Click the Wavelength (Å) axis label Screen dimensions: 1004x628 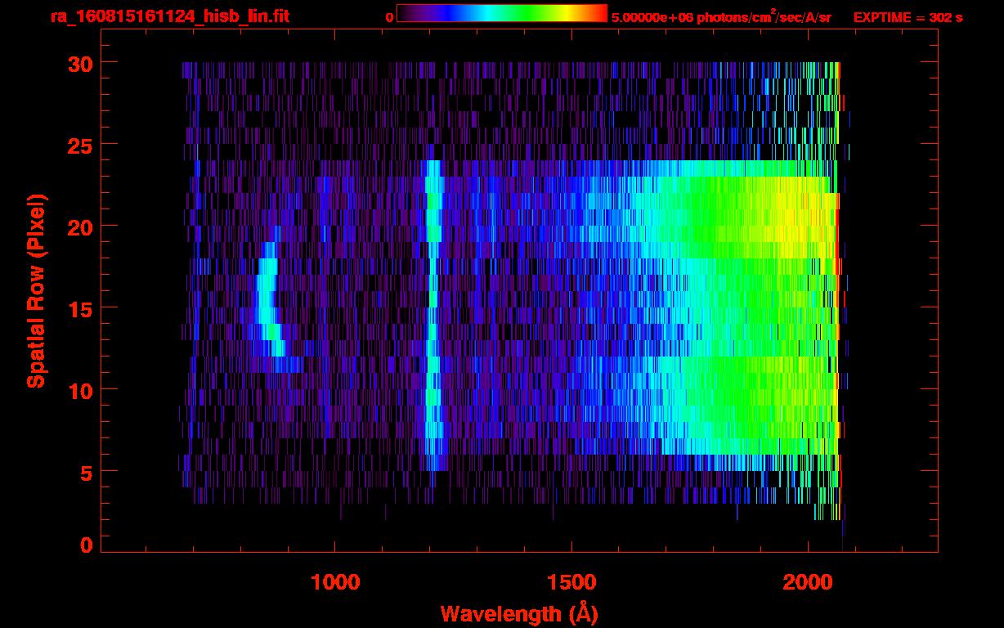518,613
